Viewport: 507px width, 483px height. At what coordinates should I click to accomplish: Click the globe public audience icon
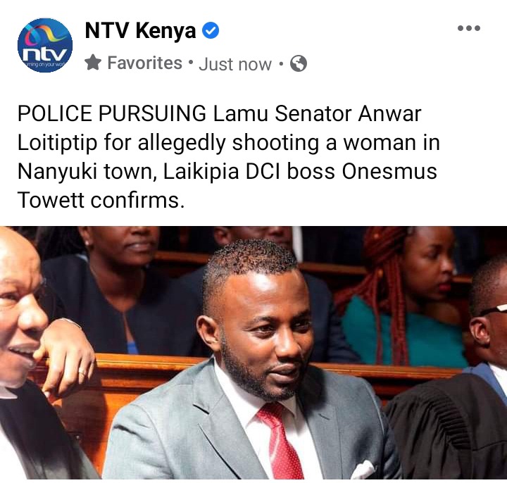298,63
